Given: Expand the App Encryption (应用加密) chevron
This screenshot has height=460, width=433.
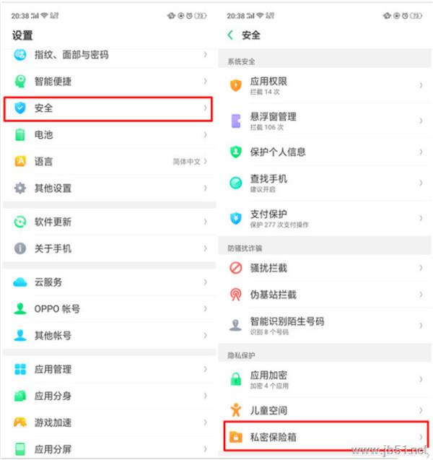Looking at the screenshot, I should (x=421, y=379).
